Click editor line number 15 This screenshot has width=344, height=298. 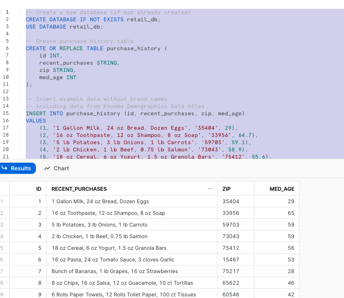click(6, 113)
